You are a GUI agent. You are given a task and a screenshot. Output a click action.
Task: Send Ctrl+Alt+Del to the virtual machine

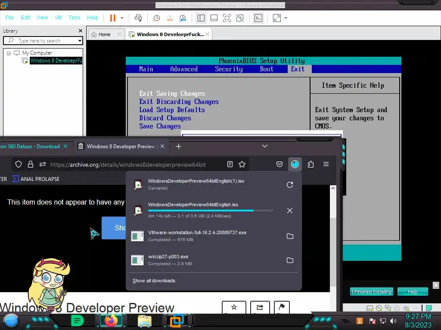coord(138,18)
